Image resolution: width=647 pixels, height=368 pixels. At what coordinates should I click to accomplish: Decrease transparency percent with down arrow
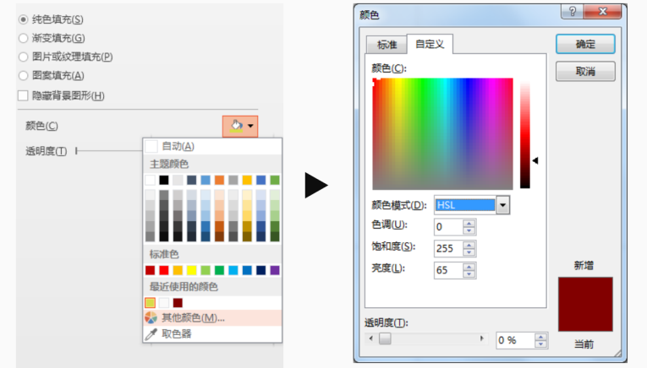tap(541, 344)
